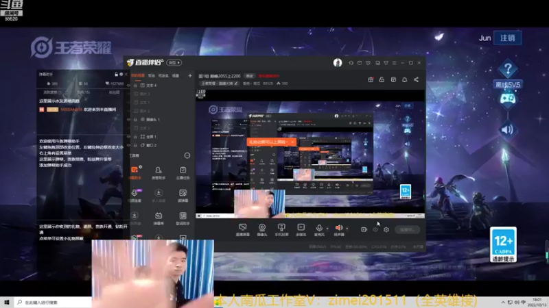Open speaker options arrow beside 扬声器
Image resolution: width=549 pixels, height=308 pixels.
(x=347, y=229)
